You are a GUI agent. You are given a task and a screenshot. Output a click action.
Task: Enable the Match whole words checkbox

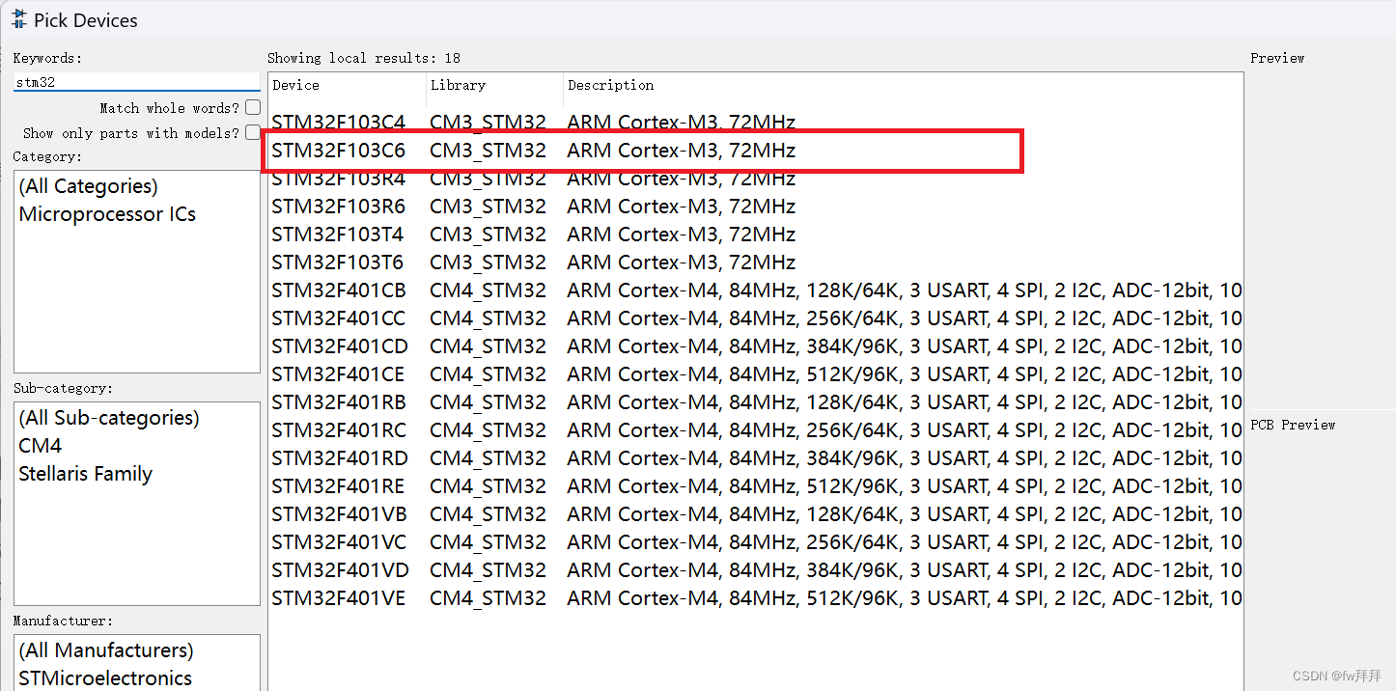(x=252, y=107)
